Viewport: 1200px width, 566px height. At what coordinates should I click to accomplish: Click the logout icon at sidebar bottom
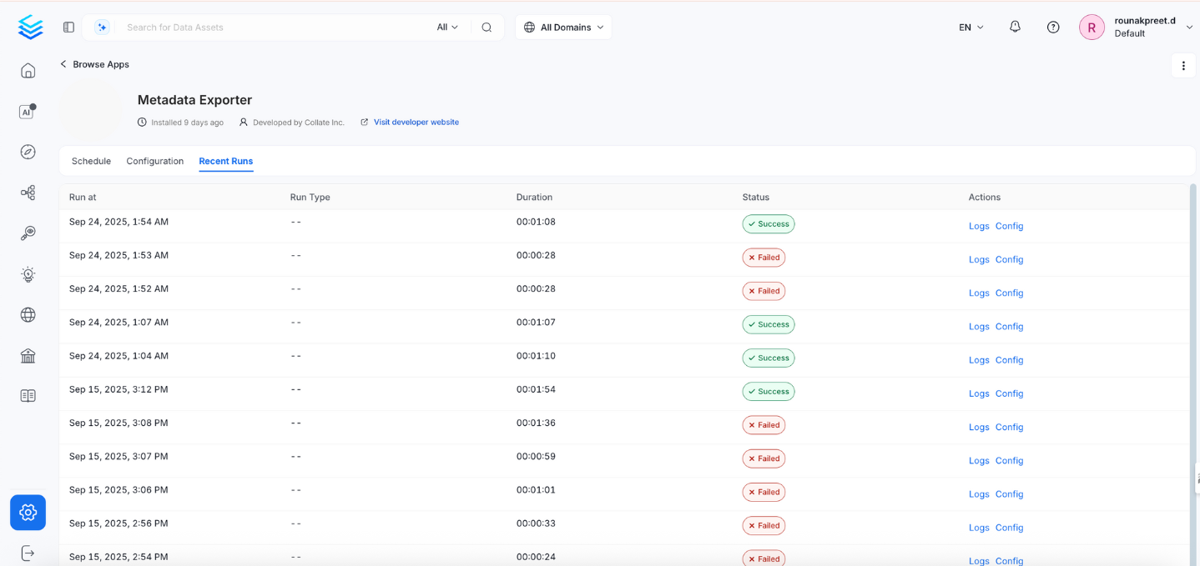click(28, 553)
